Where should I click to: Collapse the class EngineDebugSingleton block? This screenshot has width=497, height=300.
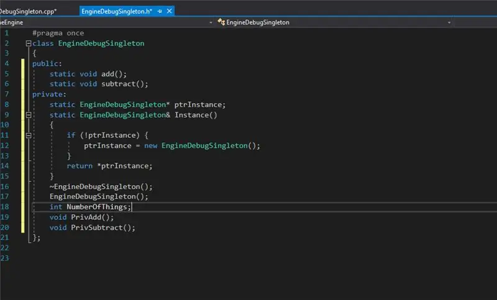click(28, 43)
